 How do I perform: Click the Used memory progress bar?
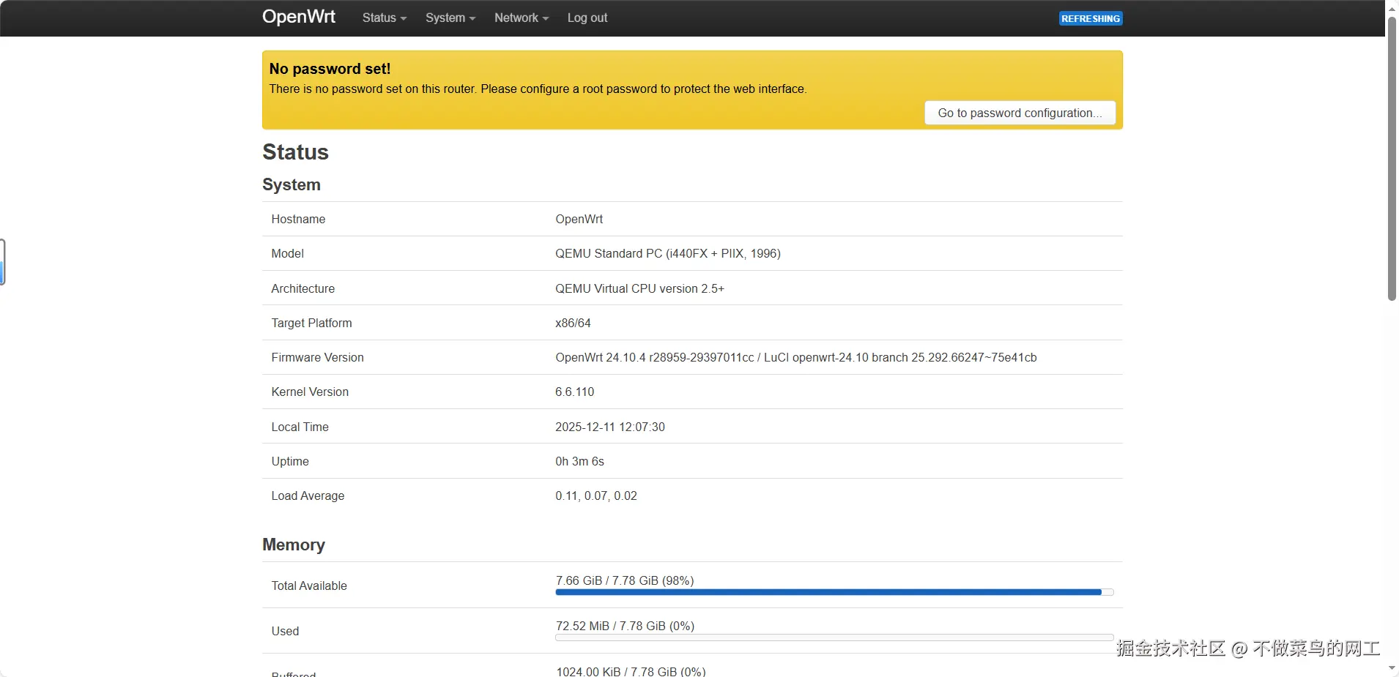(834, 637)
